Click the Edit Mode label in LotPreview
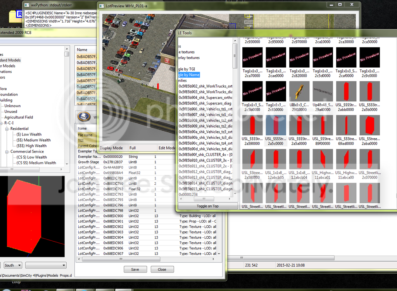The height and width of the screenshot is (291, 397). click(167, 148)
